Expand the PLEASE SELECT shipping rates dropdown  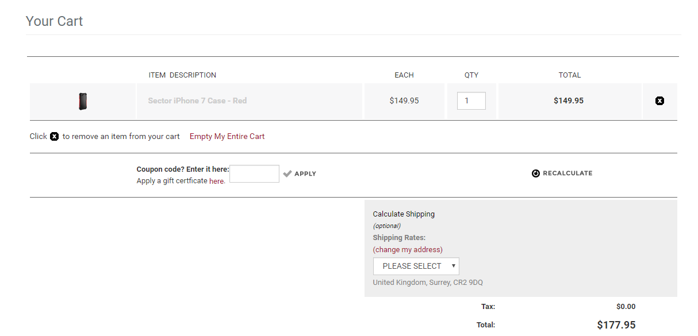(x=416, y=267)
